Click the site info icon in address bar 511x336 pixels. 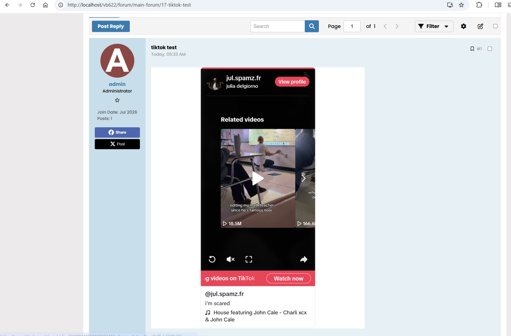60,5
